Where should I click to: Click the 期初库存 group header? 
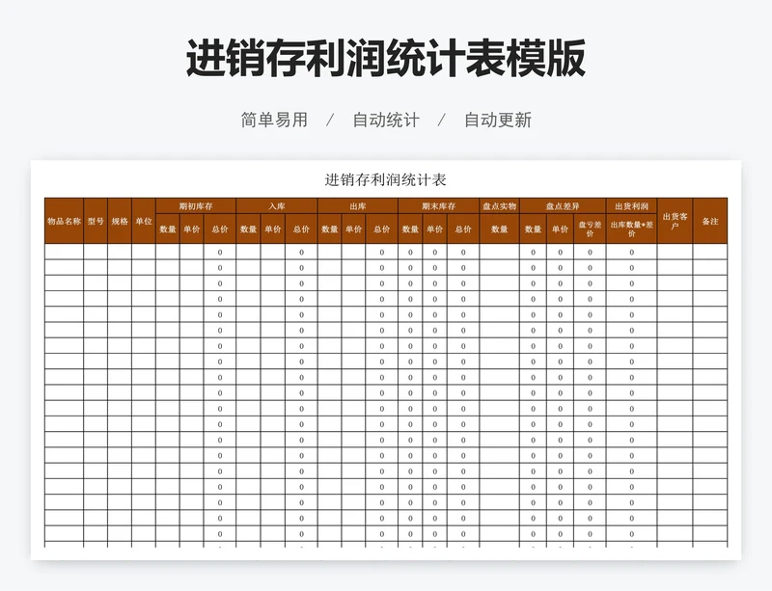click(196, 206)
